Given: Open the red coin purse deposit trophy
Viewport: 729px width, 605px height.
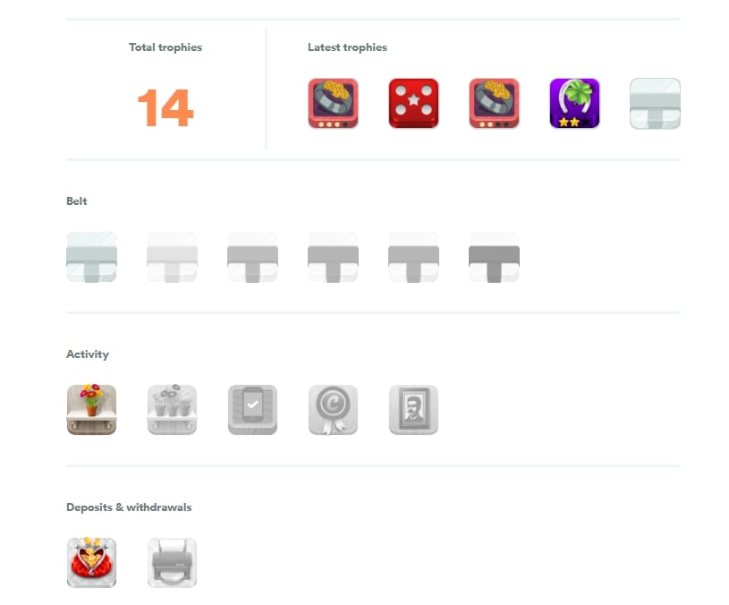Looking at the screenshot, I should 91,563.
